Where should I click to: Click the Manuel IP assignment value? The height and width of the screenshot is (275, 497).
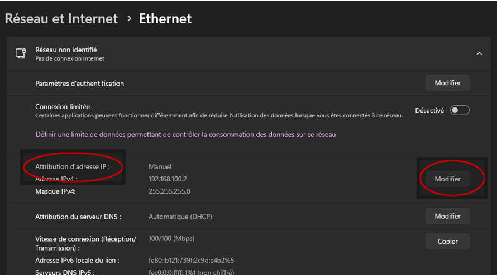point(160,166)
